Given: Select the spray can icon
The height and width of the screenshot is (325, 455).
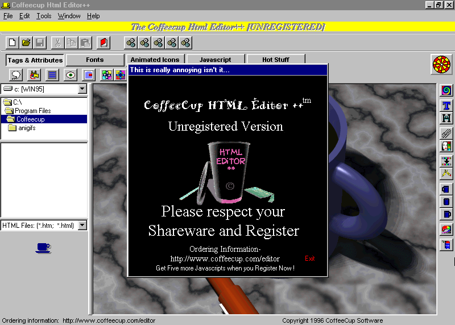Looking at the screenshot, I should pos(446,245).
